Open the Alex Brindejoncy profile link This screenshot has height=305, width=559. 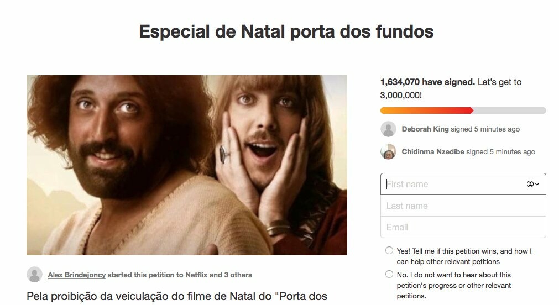click(77, 275)
